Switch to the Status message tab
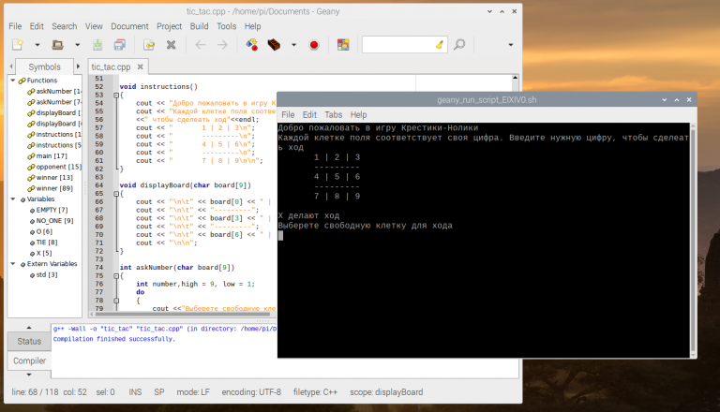Screen dimensions: 720x412 click(x=29, y=342)
